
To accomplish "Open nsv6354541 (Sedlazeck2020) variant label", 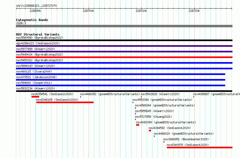I will (52, 94).
